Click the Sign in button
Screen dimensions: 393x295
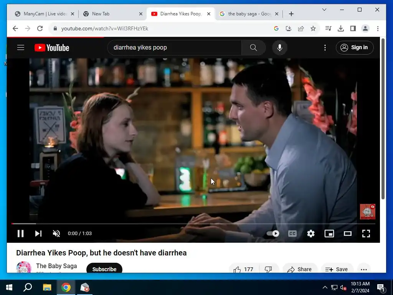355,47
